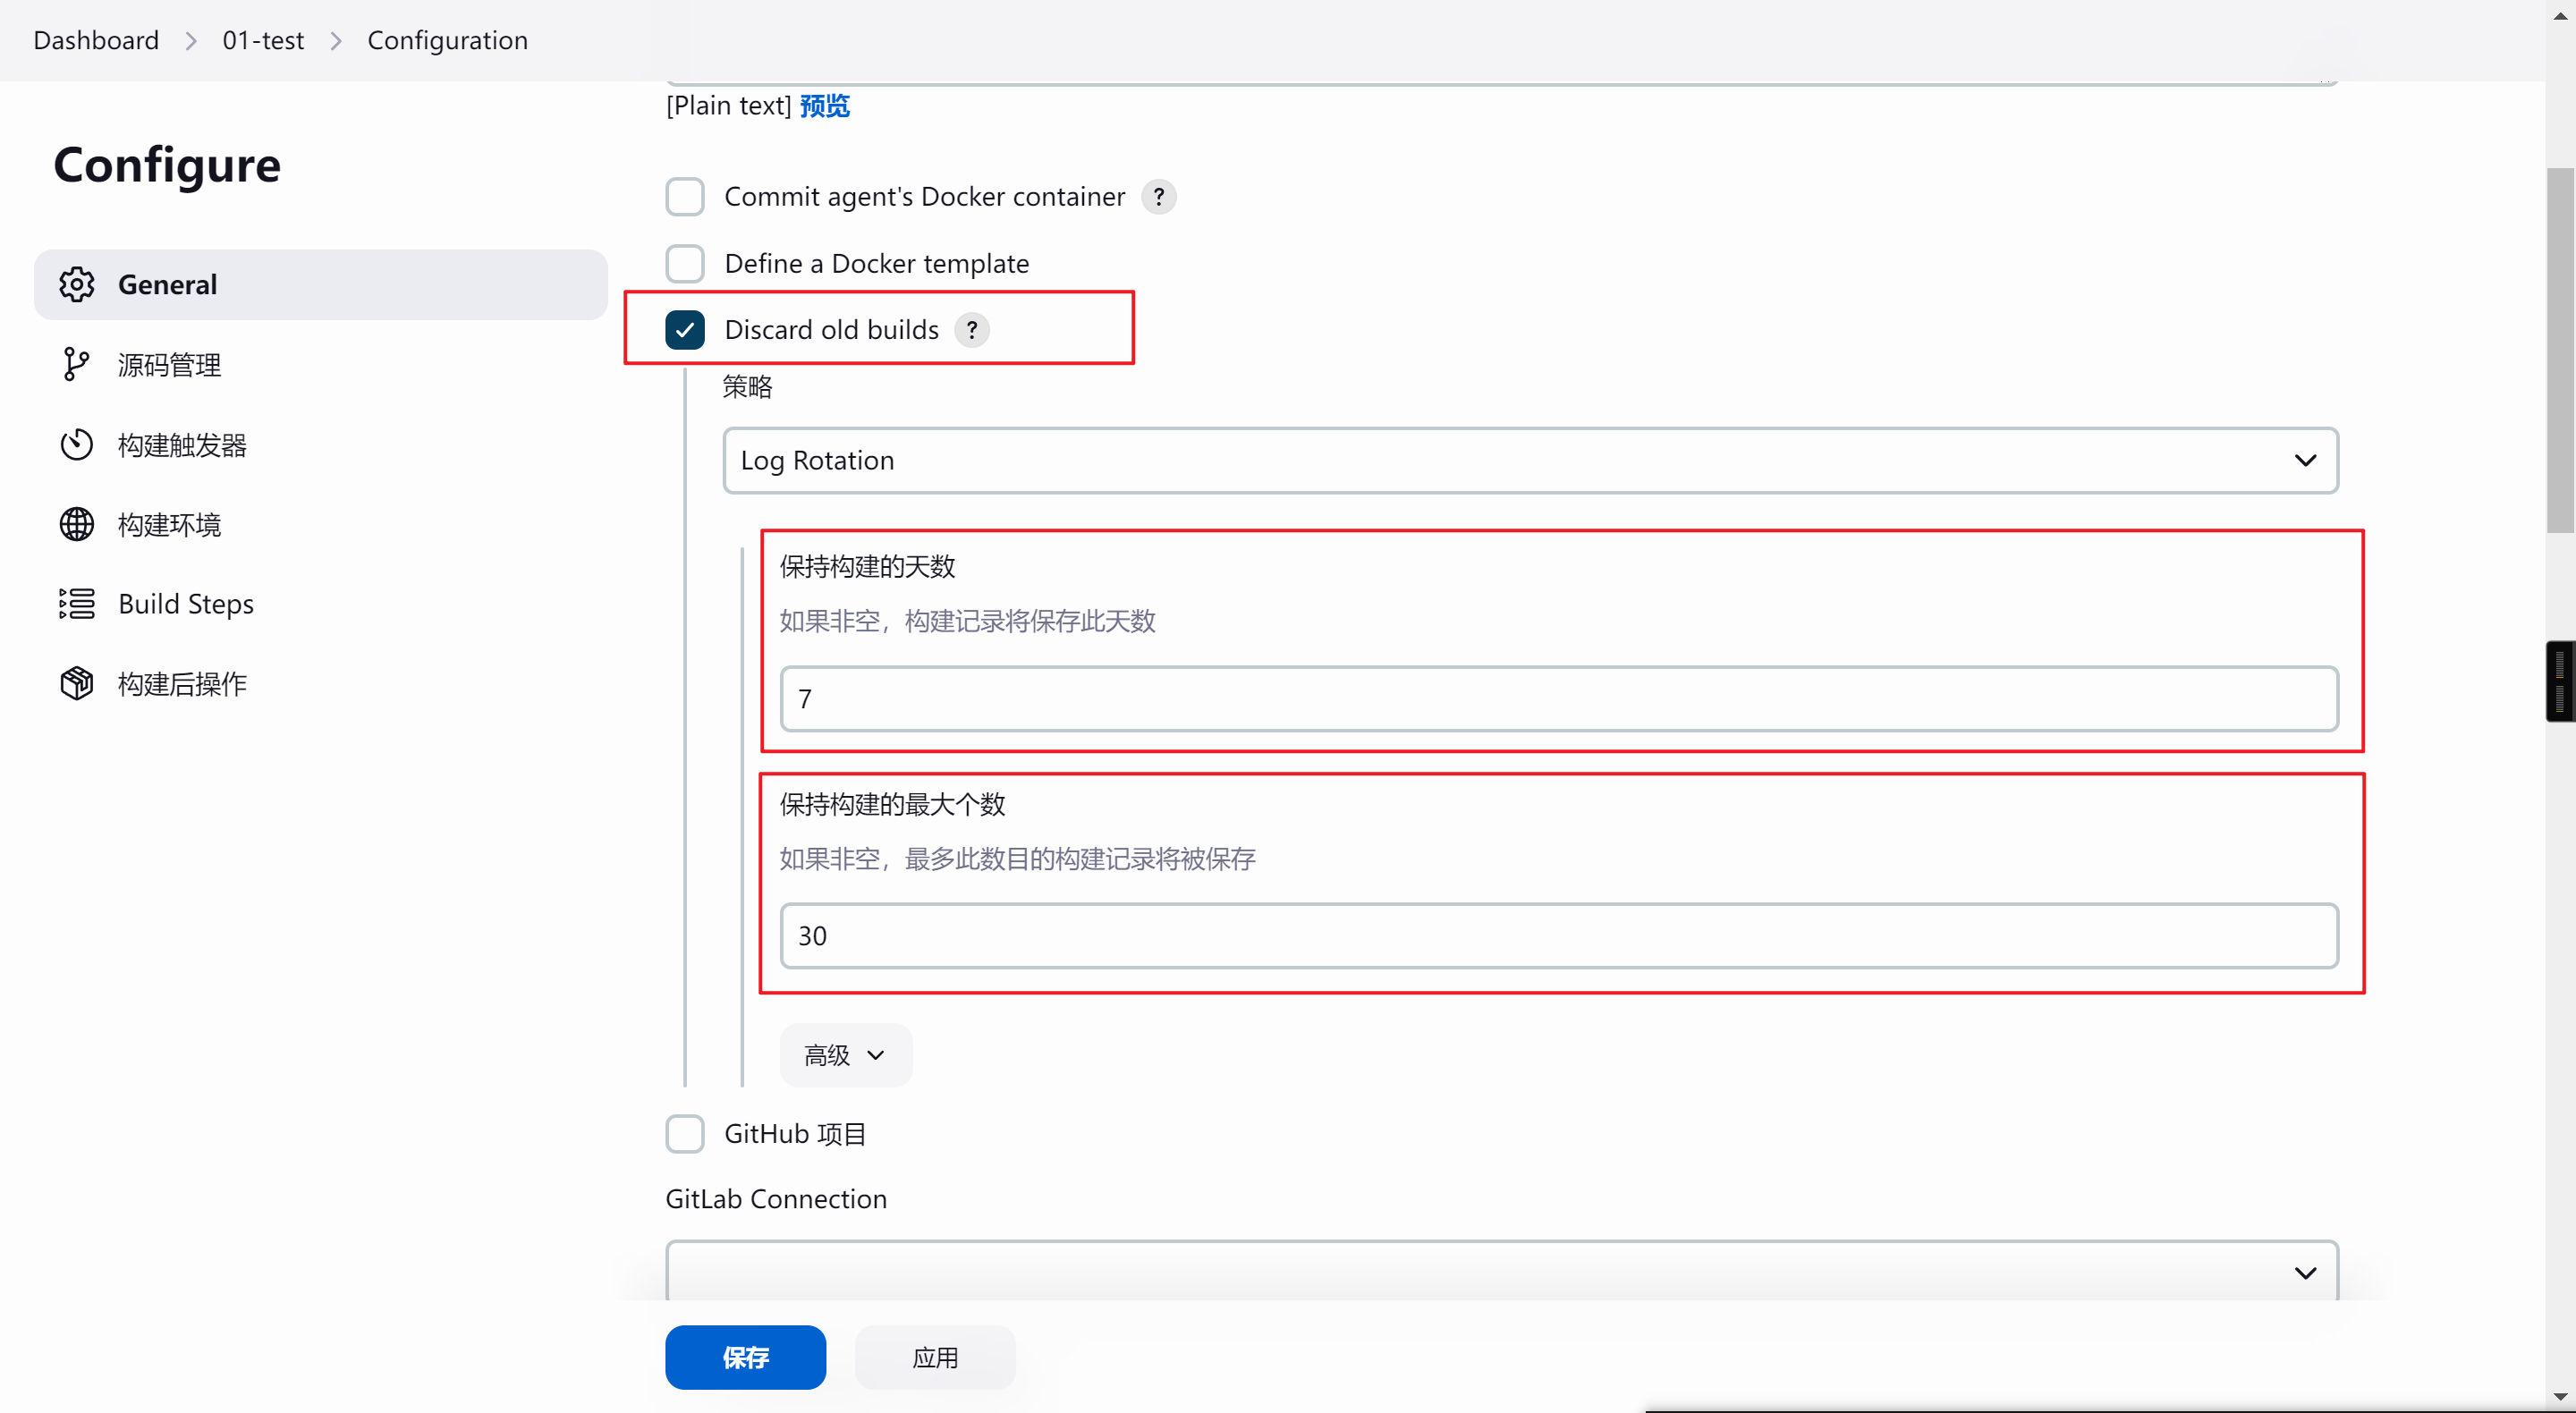Uncheck the Discard old builds checkbox
Screen dimensions: 2576x1413
pos(685,330)
